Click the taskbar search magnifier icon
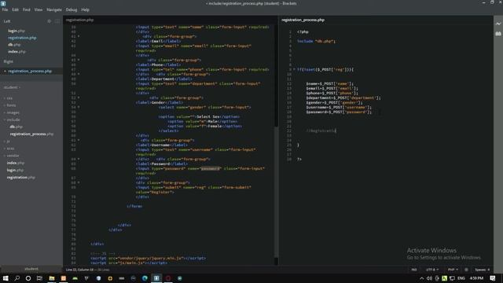 pyautogui.click(x=17, y=278)
